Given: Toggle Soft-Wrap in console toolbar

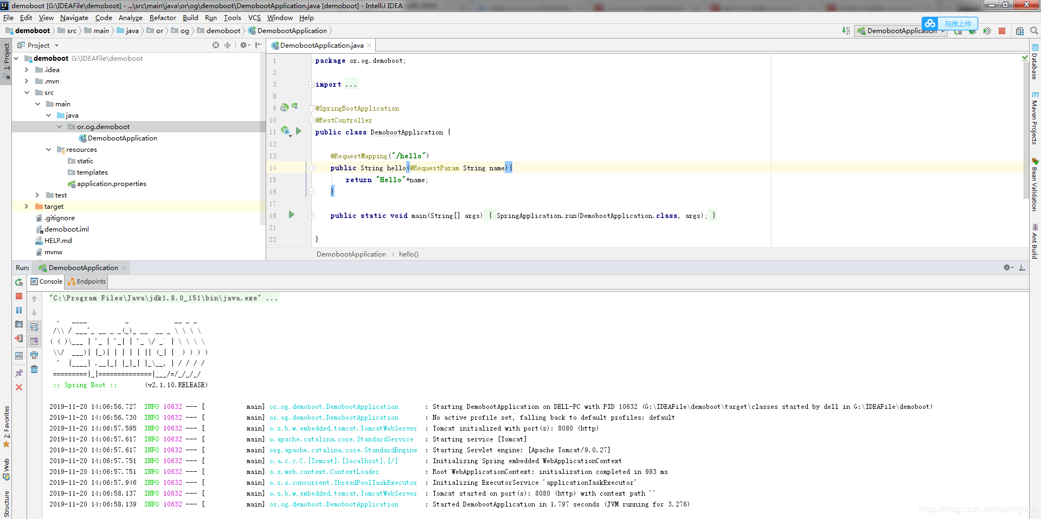Looking at the screenshot, I should (34, 327).
